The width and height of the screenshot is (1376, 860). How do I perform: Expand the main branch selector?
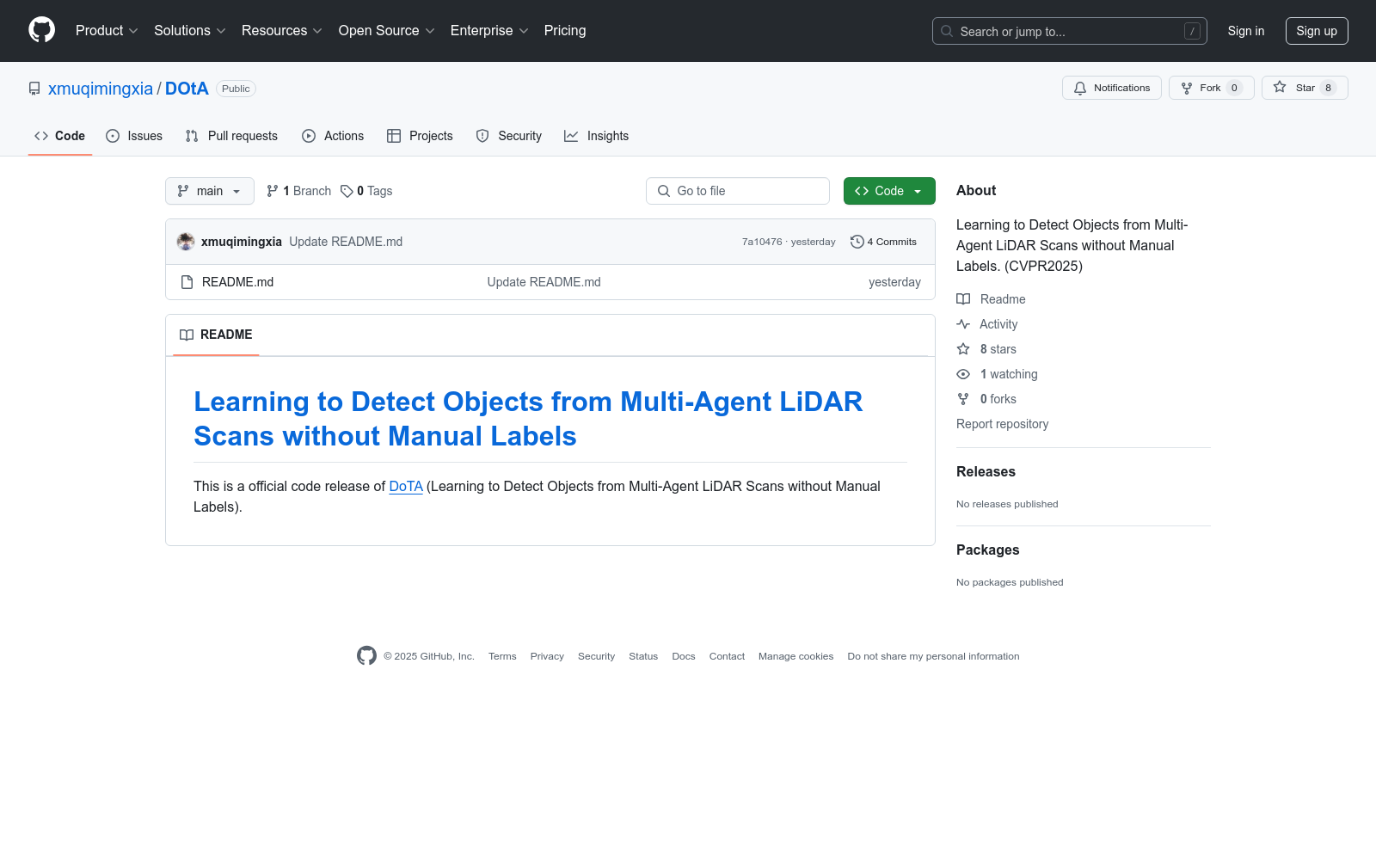pyautogui.click(x=210, y=191)
